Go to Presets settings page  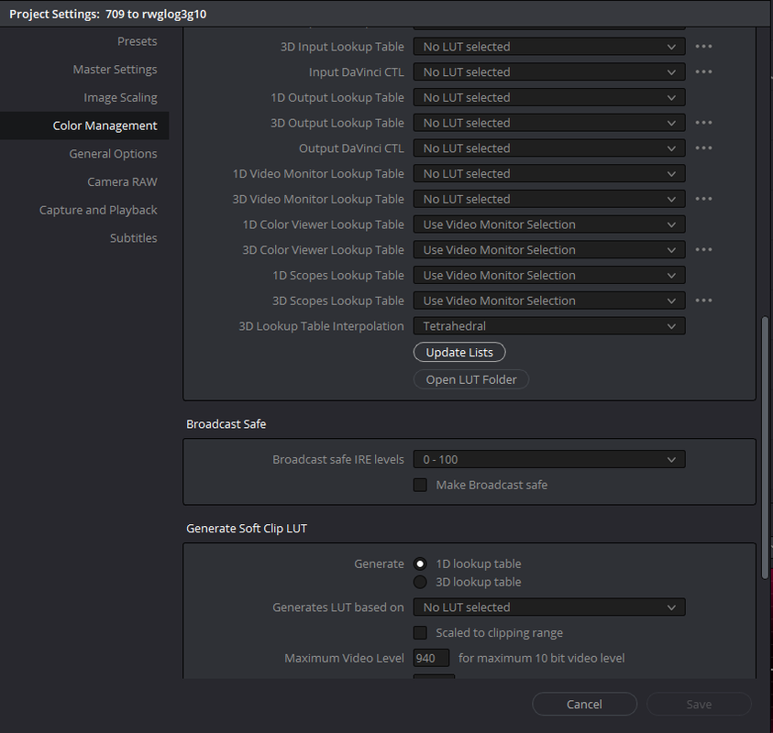[137, 41]
